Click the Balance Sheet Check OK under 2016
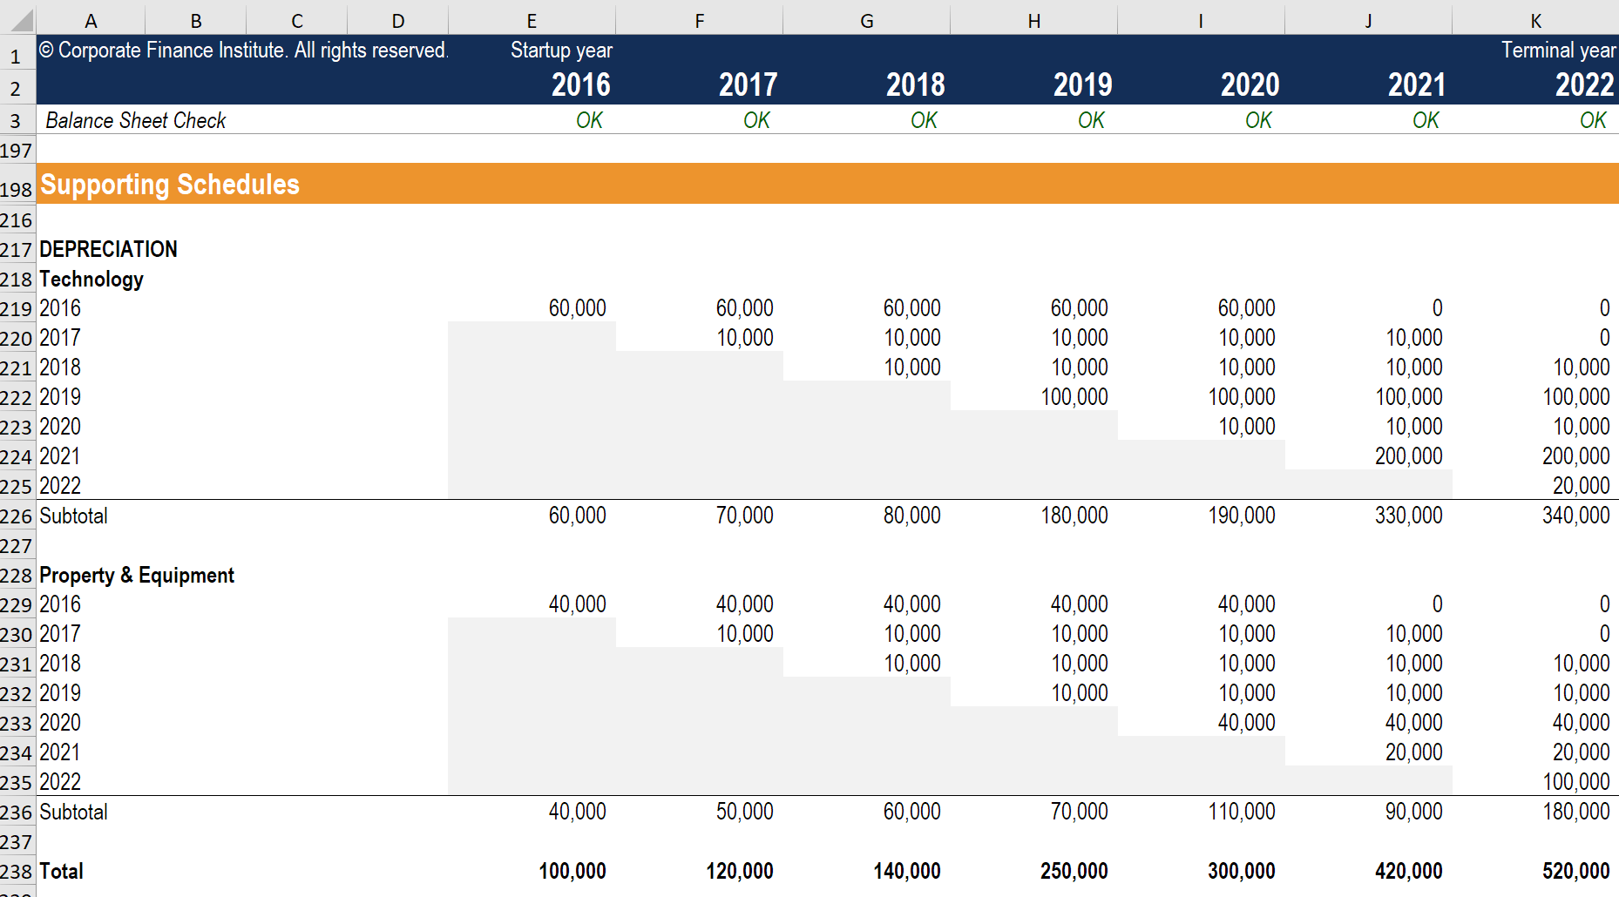 pos(589,120)
